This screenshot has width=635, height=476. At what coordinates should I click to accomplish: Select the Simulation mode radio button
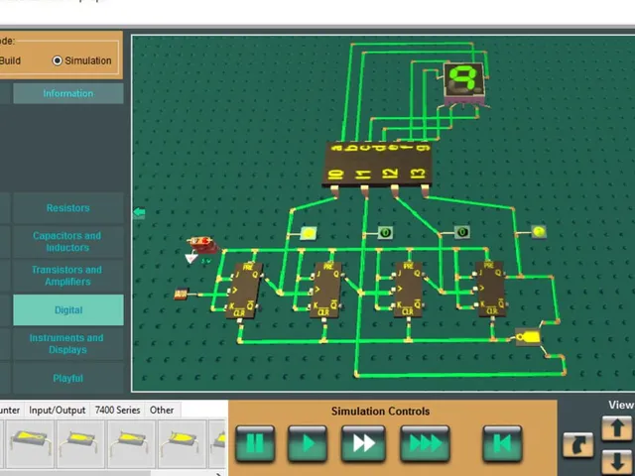click(58, 60)
